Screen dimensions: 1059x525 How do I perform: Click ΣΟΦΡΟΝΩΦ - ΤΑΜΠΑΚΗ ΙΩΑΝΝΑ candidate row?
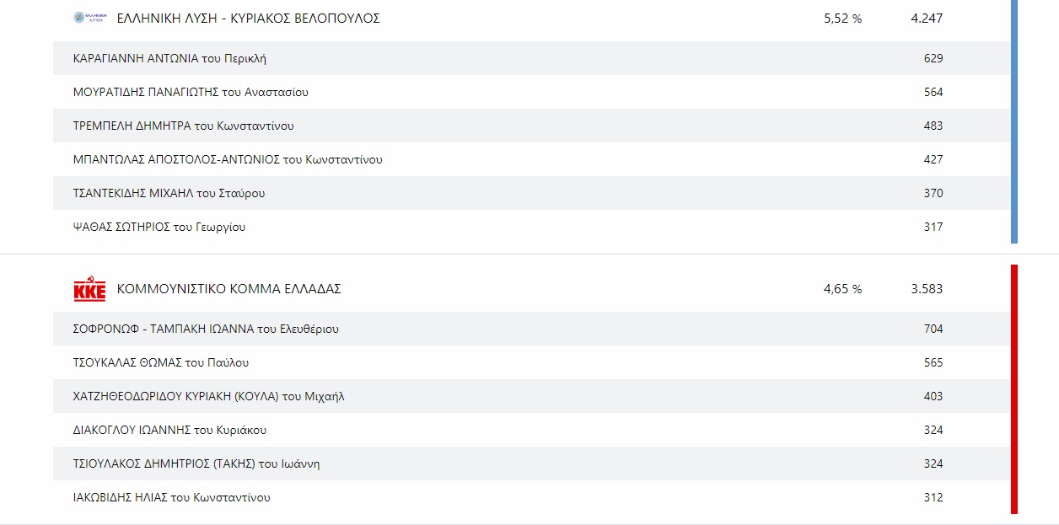click(x=206, y=329)
